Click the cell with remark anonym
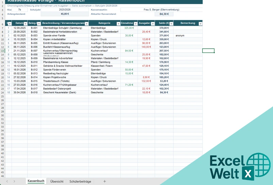 click(x=188, y=35)
